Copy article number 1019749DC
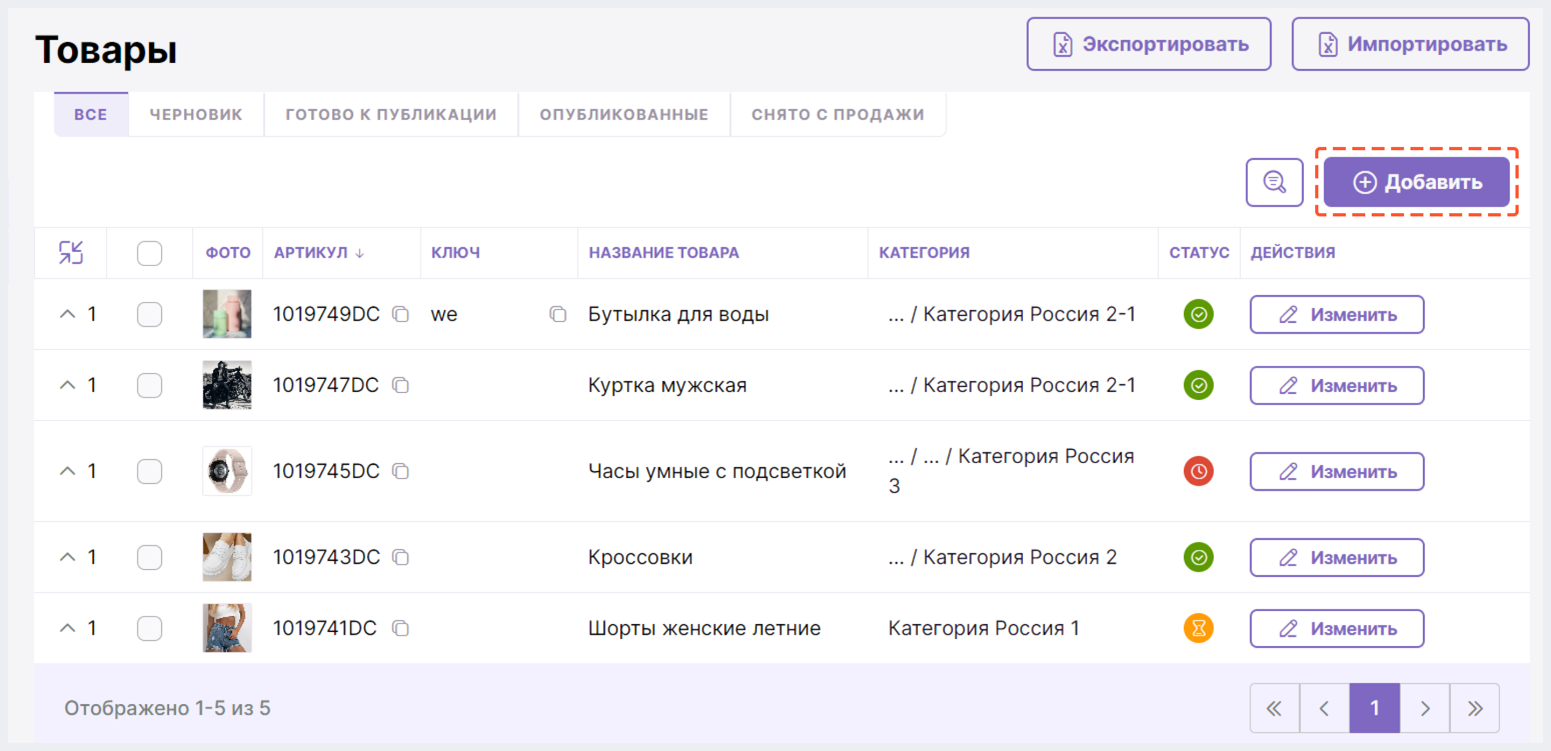The height and width of the screenshot is (751, 1551). pos(400,314)
